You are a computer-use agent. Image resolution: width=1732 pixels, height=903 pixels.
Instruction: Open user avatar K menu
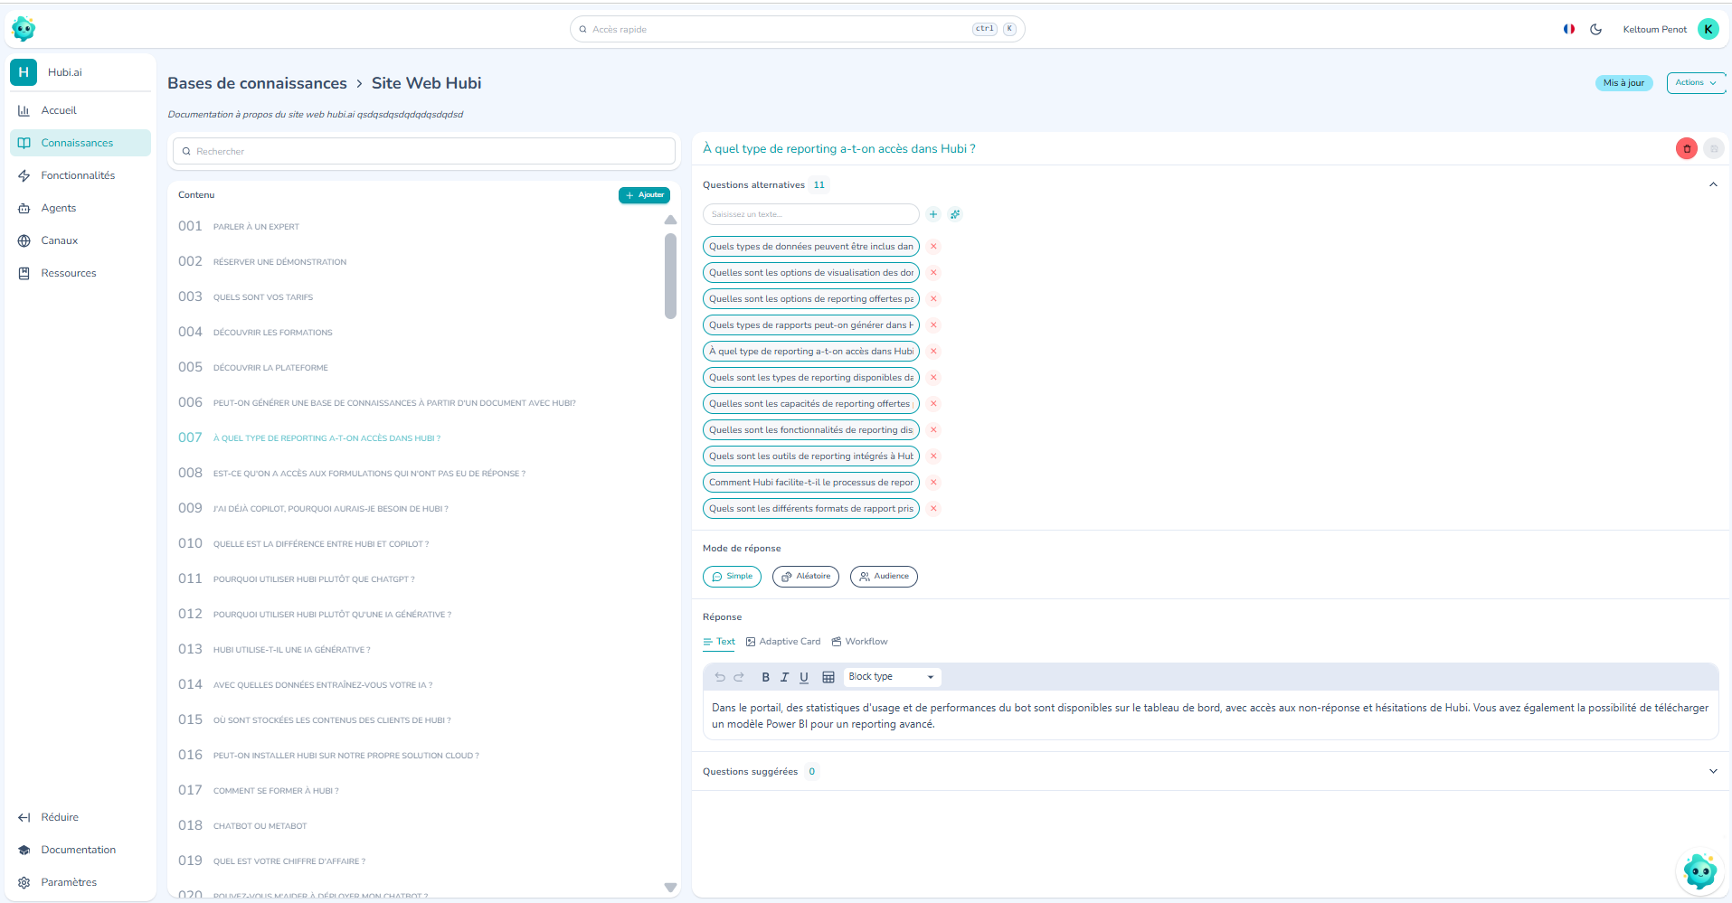point(1708,29)
